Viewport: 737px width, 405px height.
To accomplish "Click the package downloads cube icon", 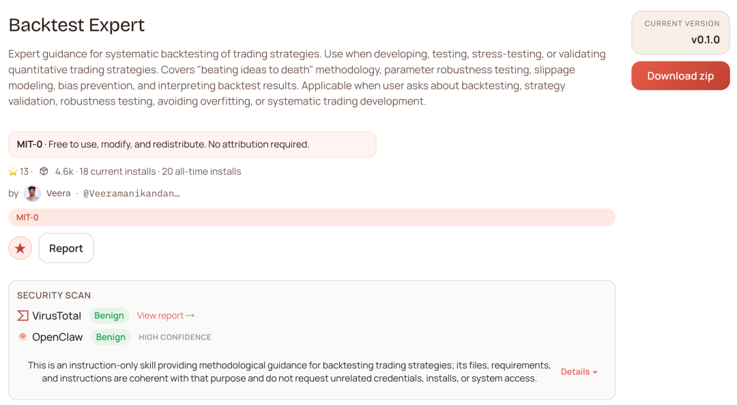I will (44, 171).
